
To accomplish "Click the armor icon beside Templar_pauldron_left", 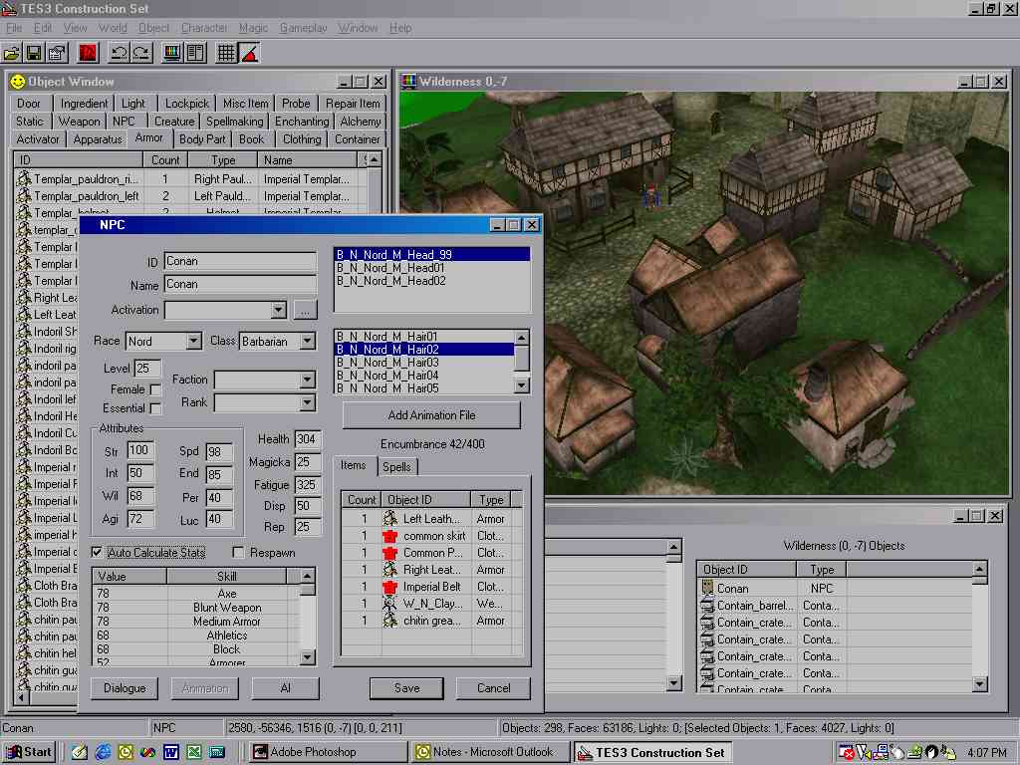I will click(24, 196).
